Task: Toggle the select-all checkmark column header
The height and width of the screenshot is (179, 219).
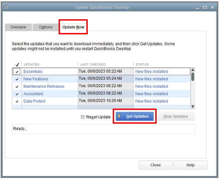Action: (x=17, y=65)
